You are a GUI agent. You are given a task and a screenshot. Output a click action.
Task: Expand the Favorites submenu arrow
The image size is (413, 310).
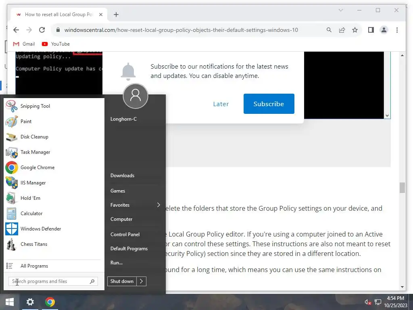158,205
